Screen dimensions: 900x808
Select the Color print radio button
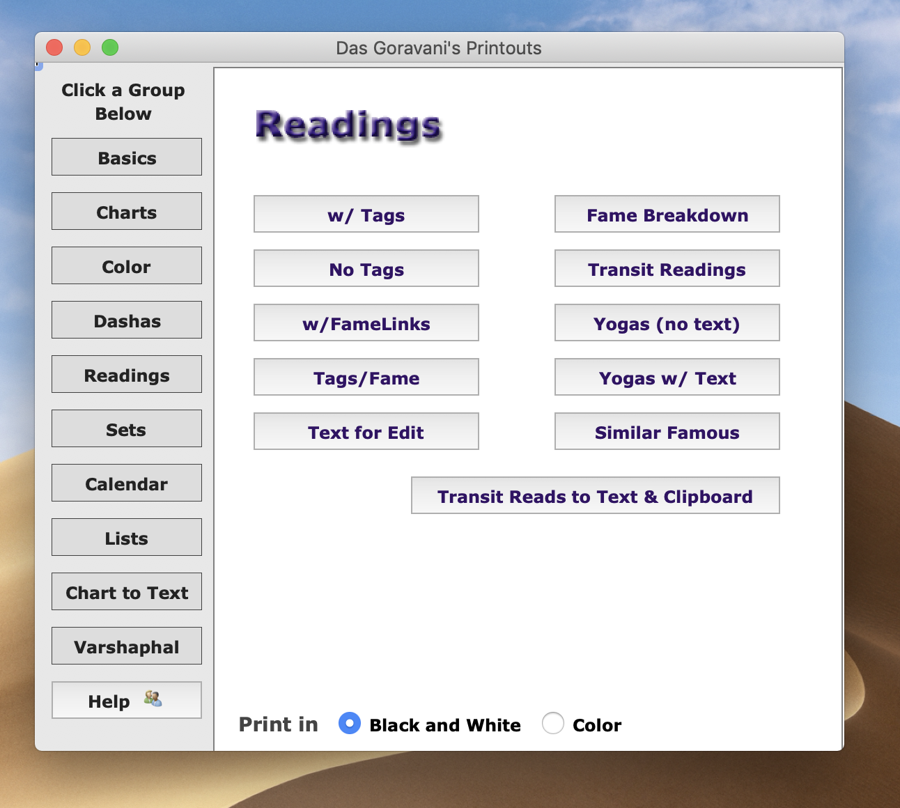(x=553, y=724)
